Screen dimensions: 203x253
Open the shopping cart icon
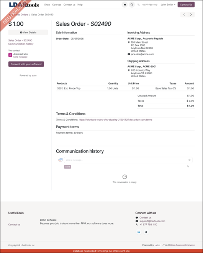coord(124,5)
